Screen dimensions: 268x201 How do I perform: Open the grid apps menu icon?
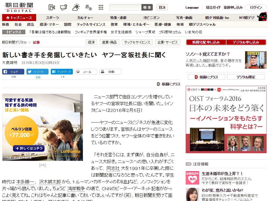coord(101,8)
